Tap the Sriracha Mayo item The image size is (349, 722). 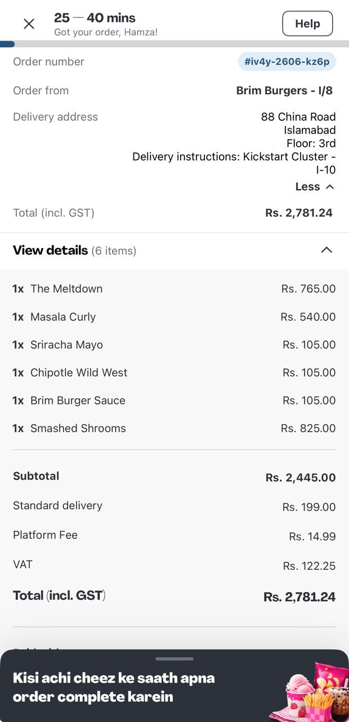[66, 345]
